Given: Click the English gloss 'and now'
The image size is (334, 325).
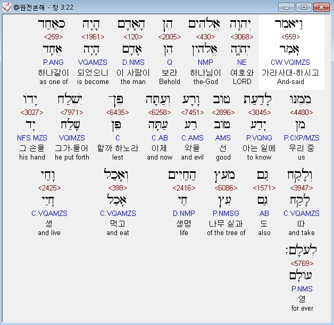Looking at the screenshot, I should (160, 157).
